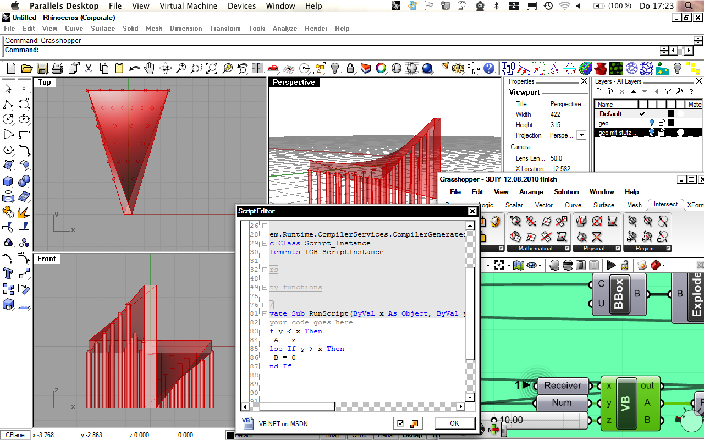The width and height of the screenshot is (704, 440).
Task: Click the blue help question mark icon
Action: click(x=489, y=68)
